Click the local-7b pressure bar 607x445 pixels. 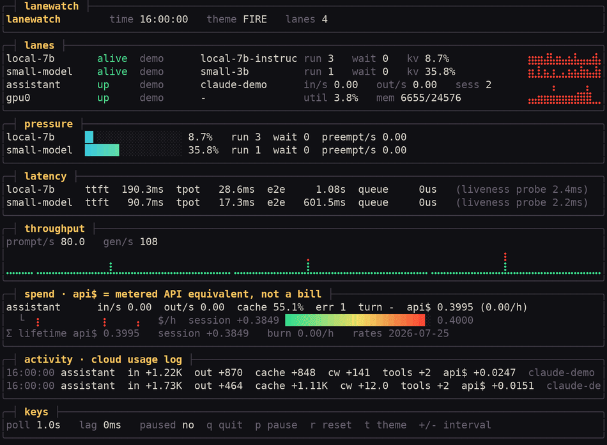point(133,137)
